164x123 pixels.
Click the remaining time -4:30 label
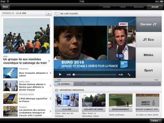(120, 75)
